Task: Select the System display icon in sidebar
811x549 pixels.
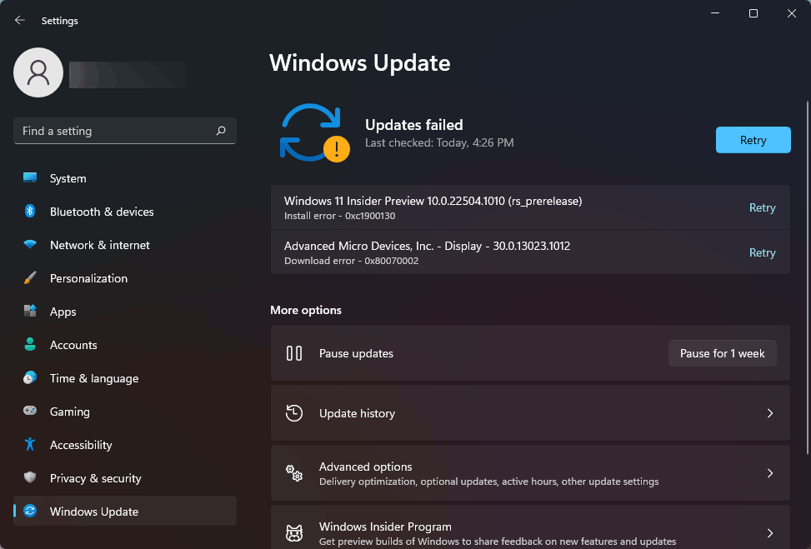Action: tap(28, 178)
